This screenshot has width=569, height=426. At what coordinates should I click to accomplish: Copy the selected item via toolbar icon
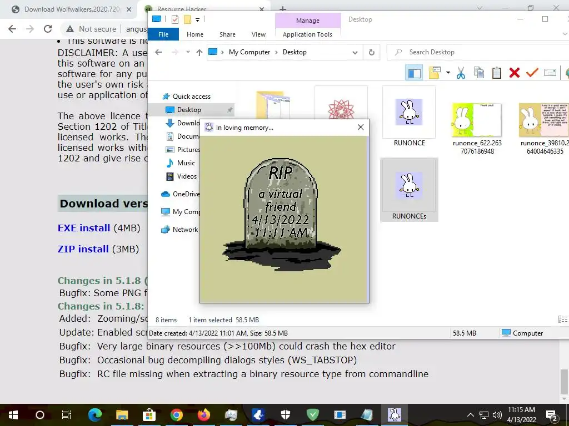point(478,73)
